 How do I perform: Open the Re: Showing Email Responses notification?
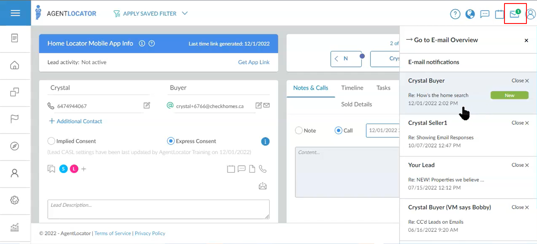click(468, 135)
